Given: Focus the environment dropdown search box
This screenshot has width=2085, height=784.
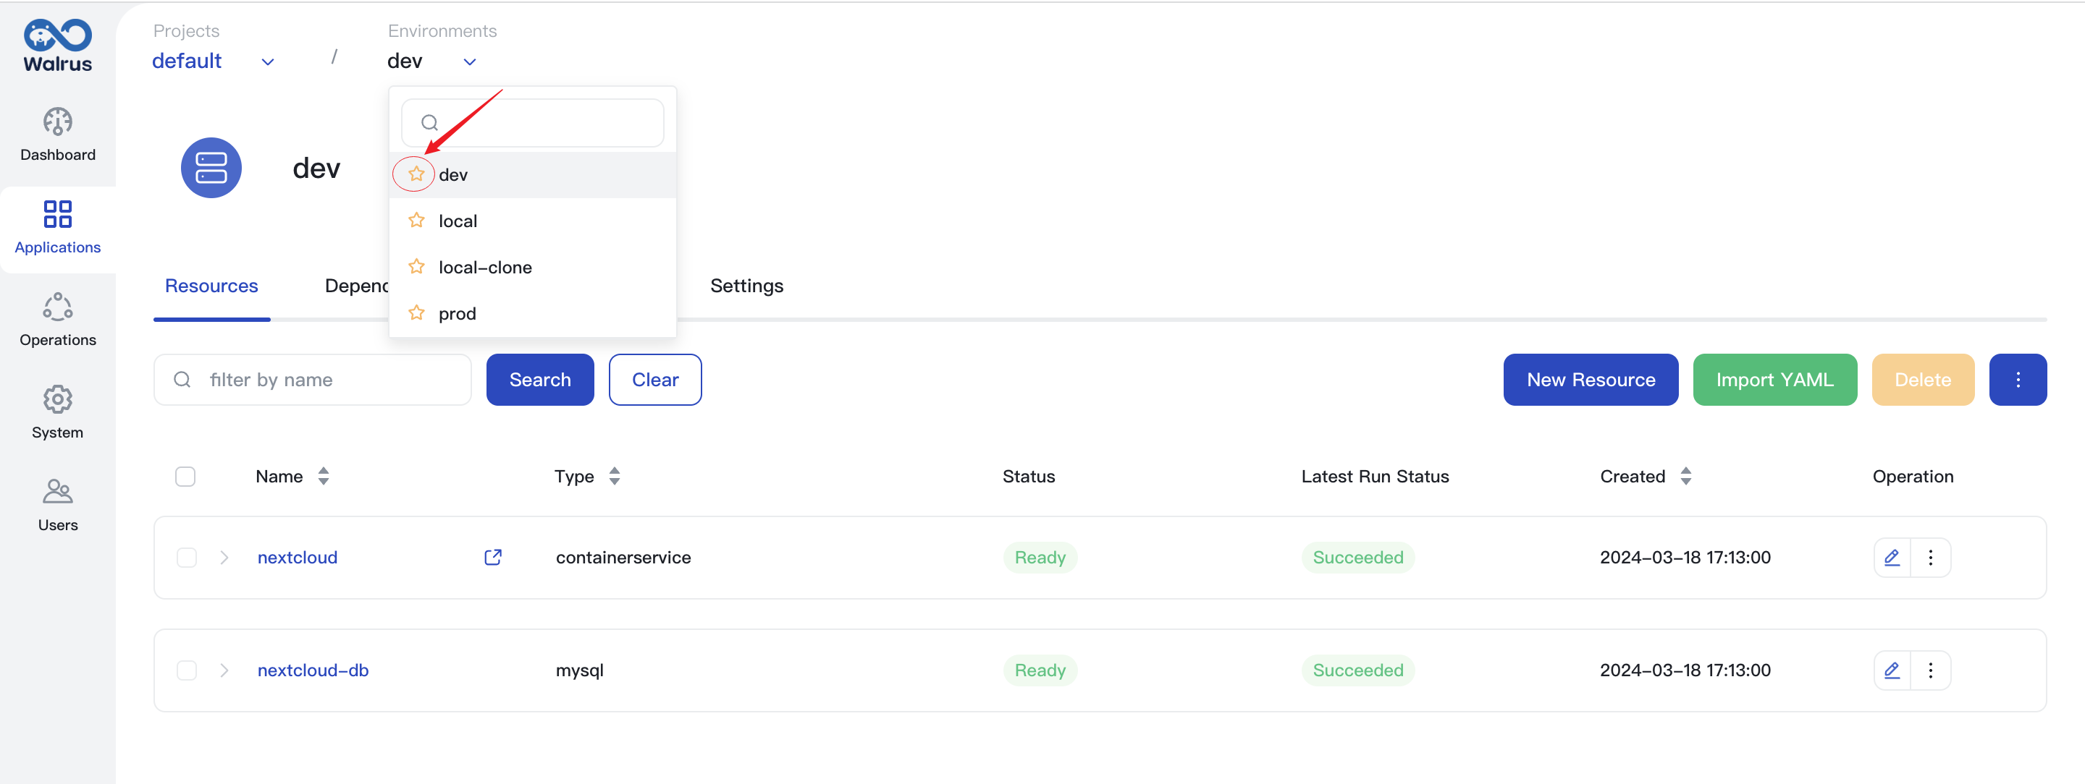Looking at the screenshot, I should pyautogui.click(x=533, y=123).
